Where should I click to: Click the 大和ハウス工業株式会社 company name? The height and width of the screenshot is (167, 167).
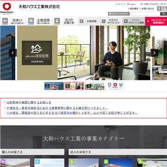point(39,6)
